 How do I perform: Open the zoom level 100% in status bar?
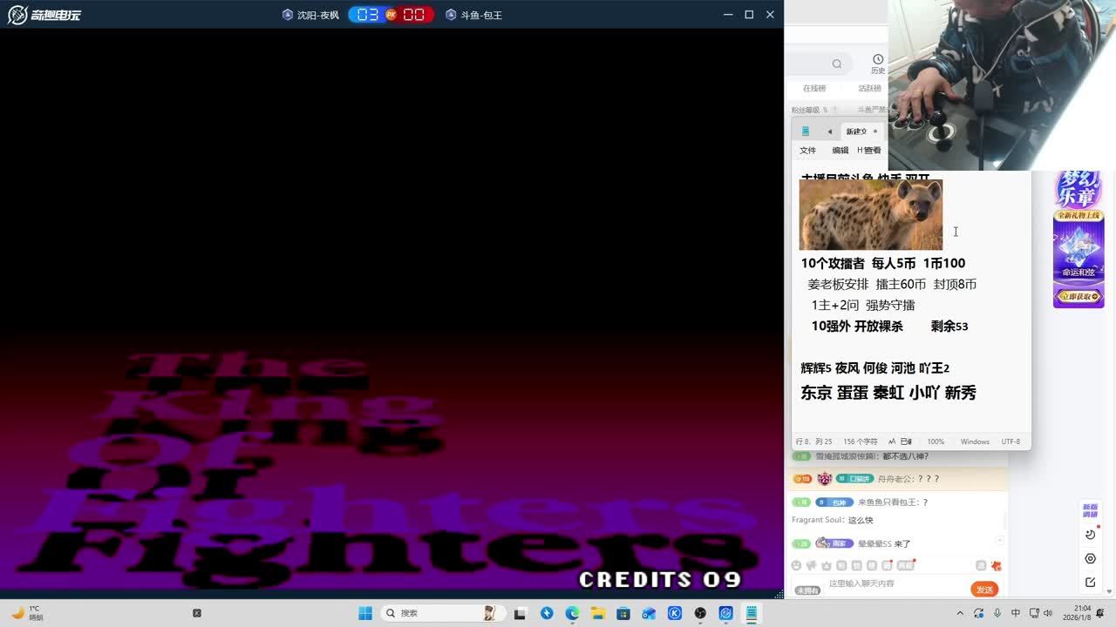(936, 442)
